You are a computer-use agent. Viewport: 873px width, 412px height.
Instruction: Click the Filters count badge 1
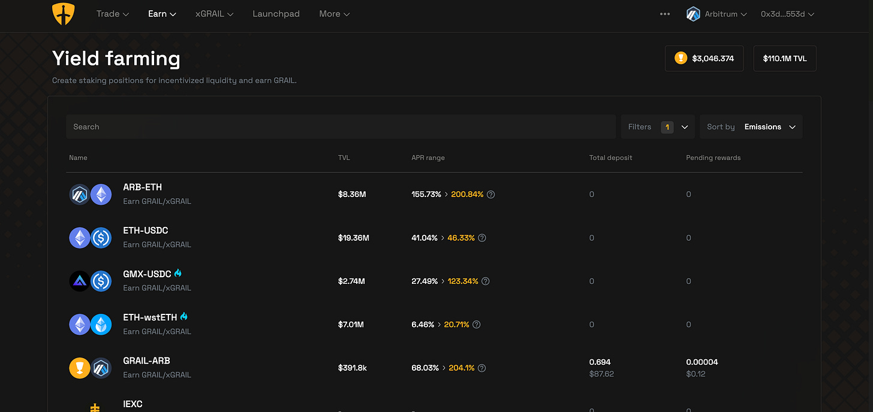pyautogui.click(x=667, y=127)
